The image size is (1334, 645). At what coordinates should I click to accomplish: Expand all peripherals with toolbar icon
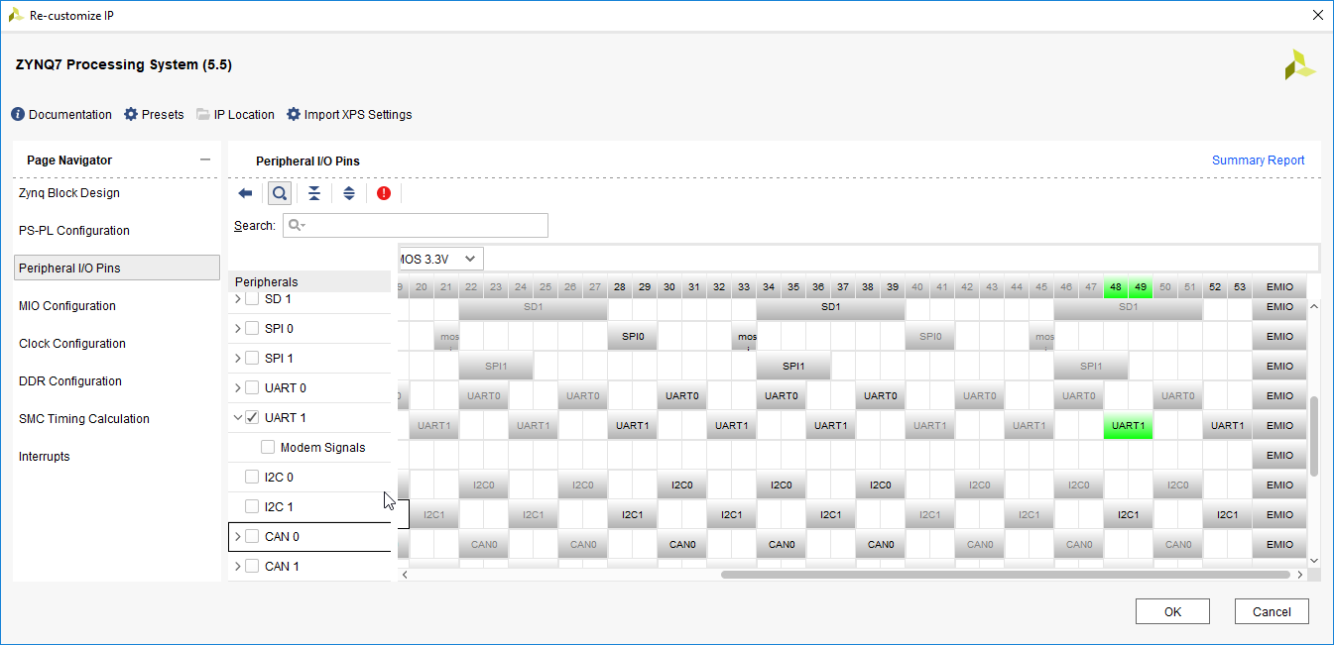[x=349, y=193]
